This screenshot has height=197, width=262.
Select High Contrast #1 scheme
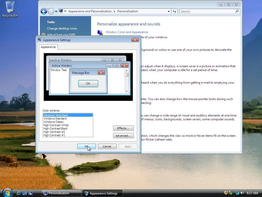(x=68, y=135)
